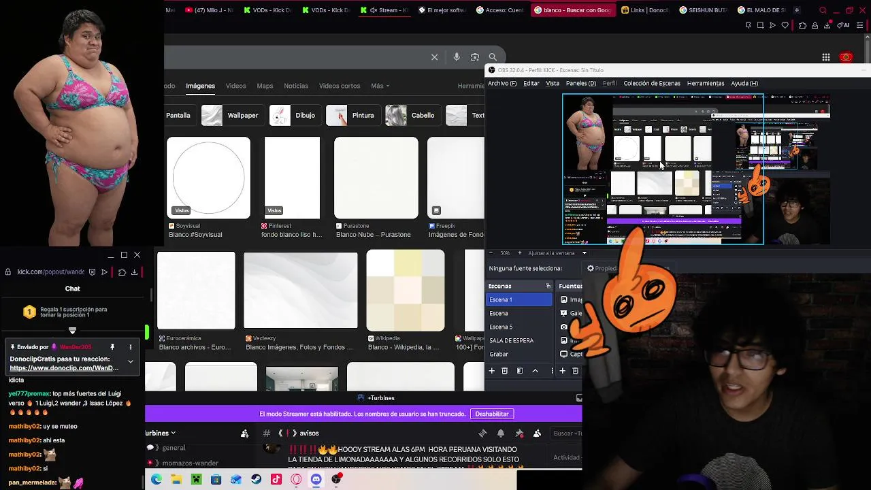Delete the selected OBS scene

point(504,371)
